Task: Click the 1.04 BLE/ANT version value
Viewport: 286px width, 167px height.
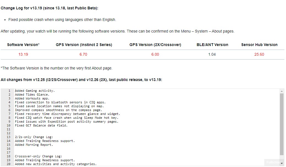Action: click(x=212, y=54)
